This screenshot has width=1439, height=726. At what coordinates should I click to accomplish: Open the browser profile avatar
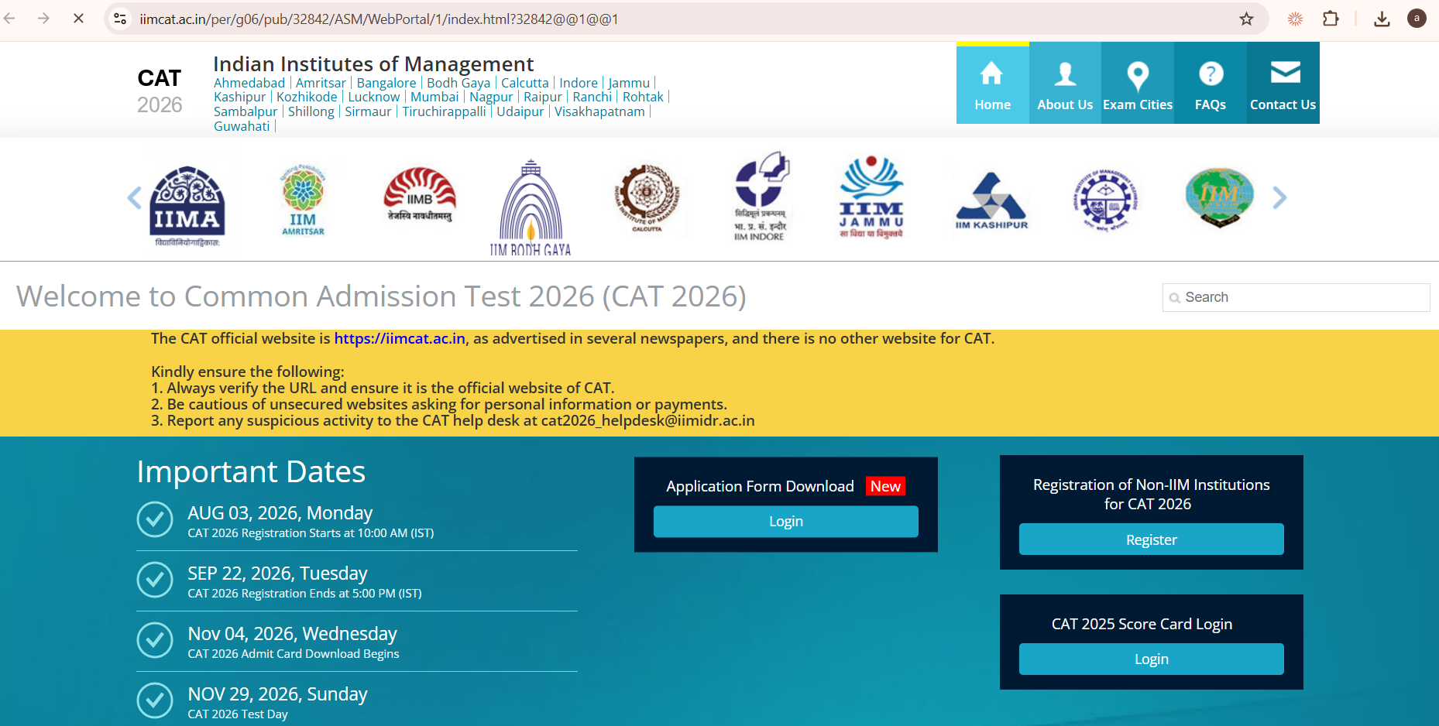(x=1417, y=19)
